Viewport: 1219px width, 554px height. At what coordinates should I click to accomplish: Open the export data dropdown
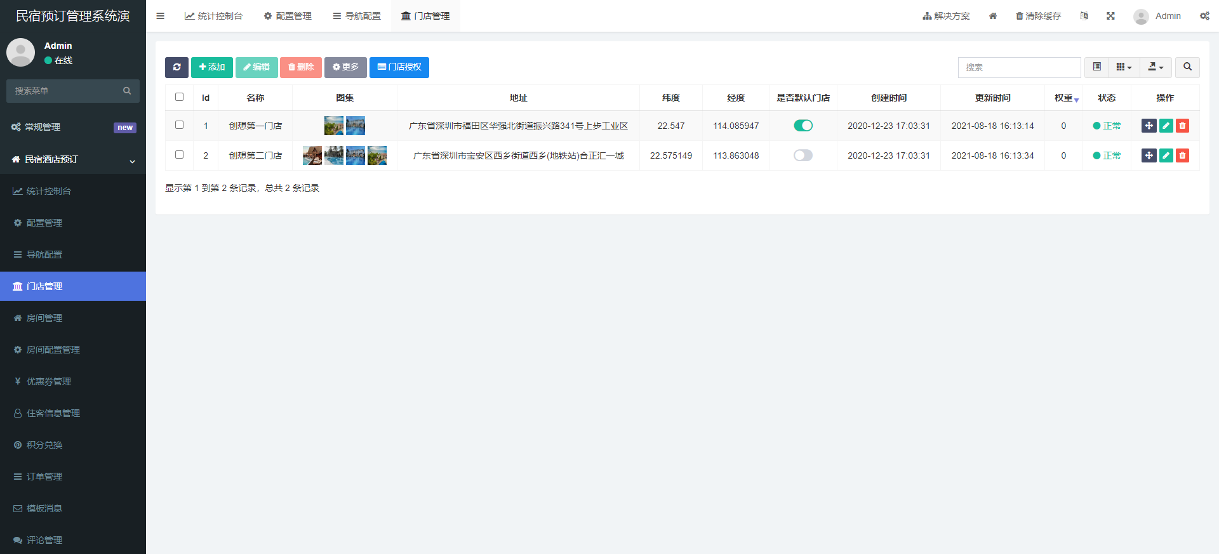[1156, 67]
